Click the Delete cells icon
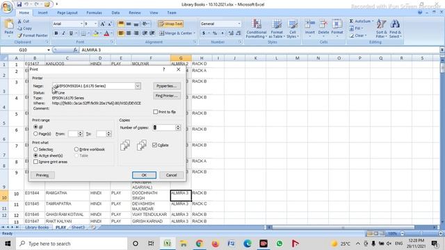Screen dimensions: 445x250 pyautogui.click(x=323, y=24)
